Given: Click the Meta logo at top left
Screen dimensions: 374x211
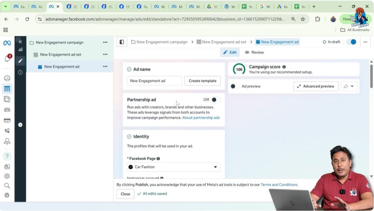Looking at the screenshot, I should pyautogui.click(x=7, y=43).
